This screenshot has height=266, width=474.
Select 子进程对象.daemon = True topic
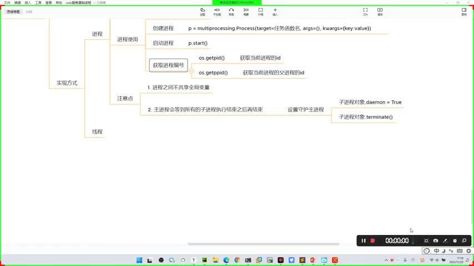(x=370, y=103)
